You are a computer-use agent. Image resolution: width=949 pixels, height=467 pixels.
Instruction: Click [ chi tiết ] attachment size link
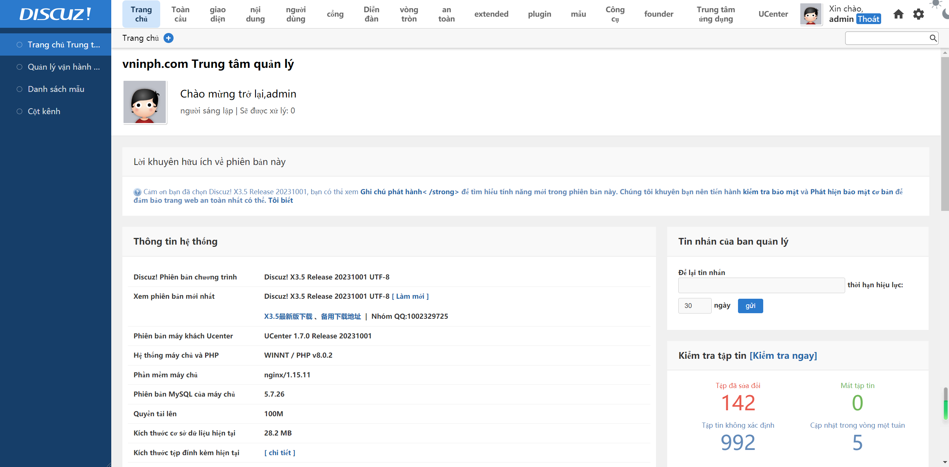coord(280,453)
